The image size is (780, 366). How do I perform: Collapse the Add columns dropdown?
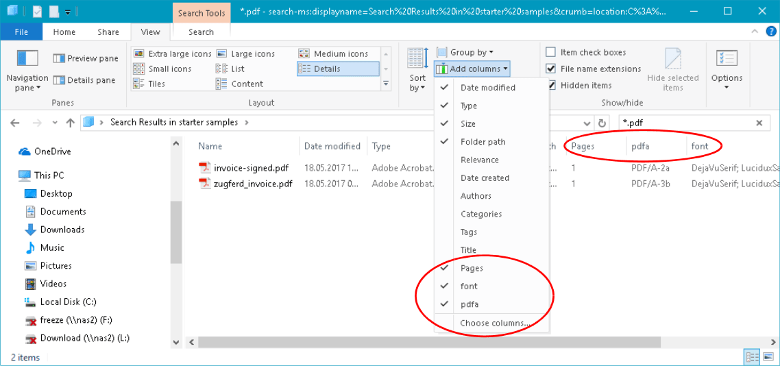click(472, 69)
